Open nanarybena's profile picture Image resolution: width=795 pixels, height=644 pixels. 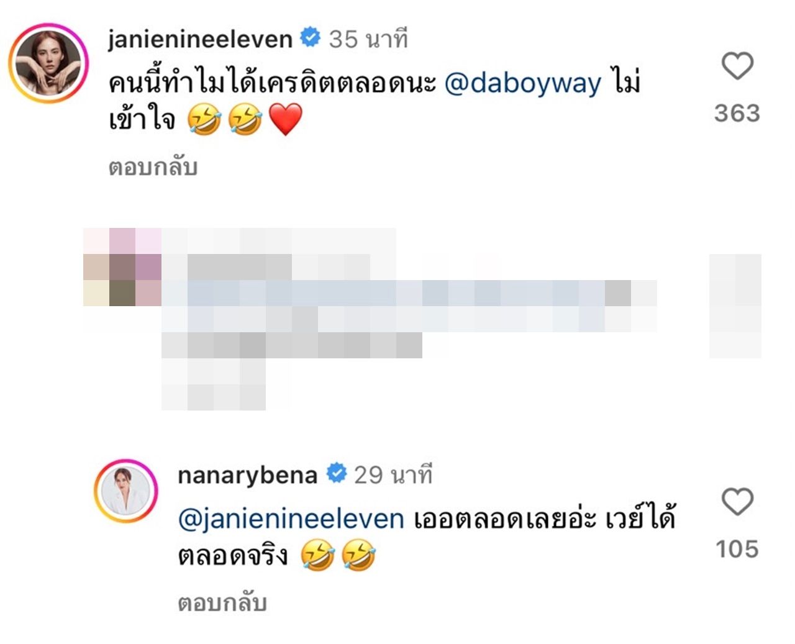[x=126, y=491]
